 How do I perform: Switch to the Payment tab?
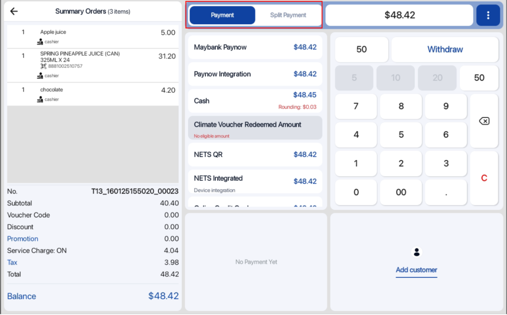(x=222, y=15)
